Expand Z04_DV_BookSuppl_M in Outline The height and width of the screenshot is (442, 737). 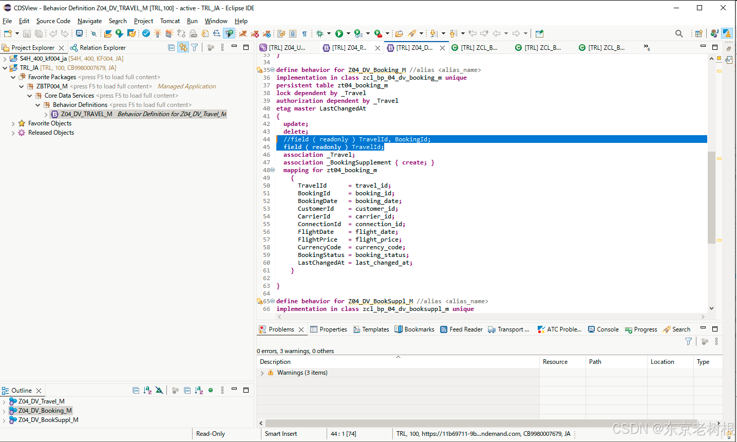click(x=5, y=420)
